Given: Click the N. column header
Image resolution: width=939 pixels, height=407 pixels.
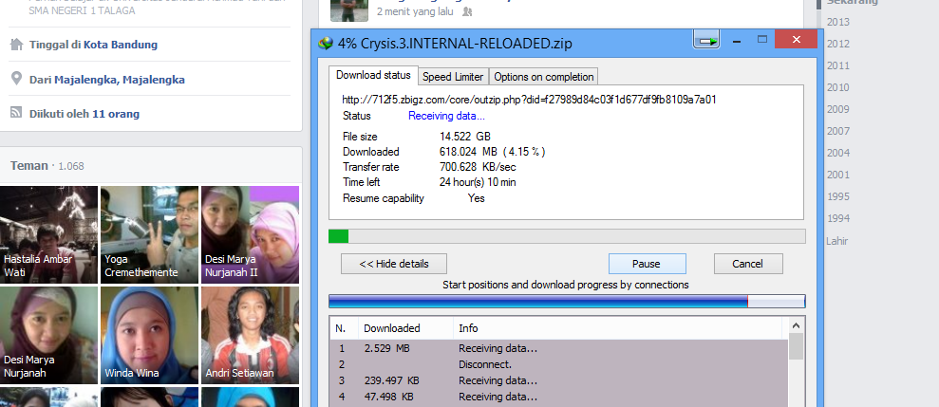Looking at the screenshot, I should (x=345, y=328).
